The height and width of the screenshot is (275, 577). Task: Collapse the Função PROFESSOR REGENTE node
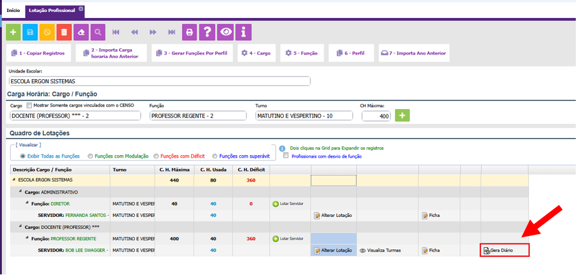tap(27, 238)
